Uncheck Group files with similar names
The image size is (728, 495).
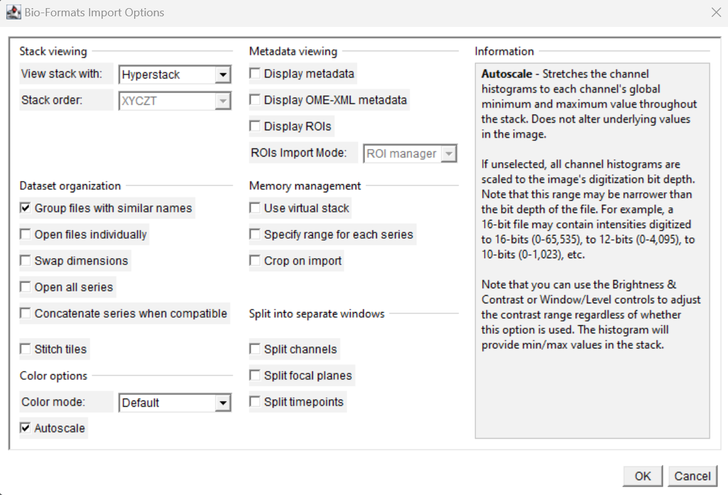25,208
